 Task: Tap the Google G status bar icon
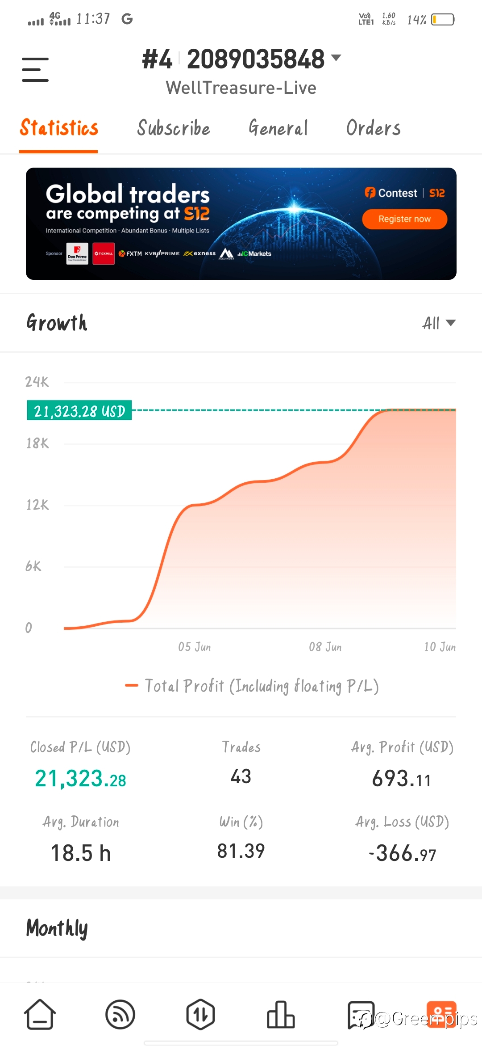coord(127,19)
